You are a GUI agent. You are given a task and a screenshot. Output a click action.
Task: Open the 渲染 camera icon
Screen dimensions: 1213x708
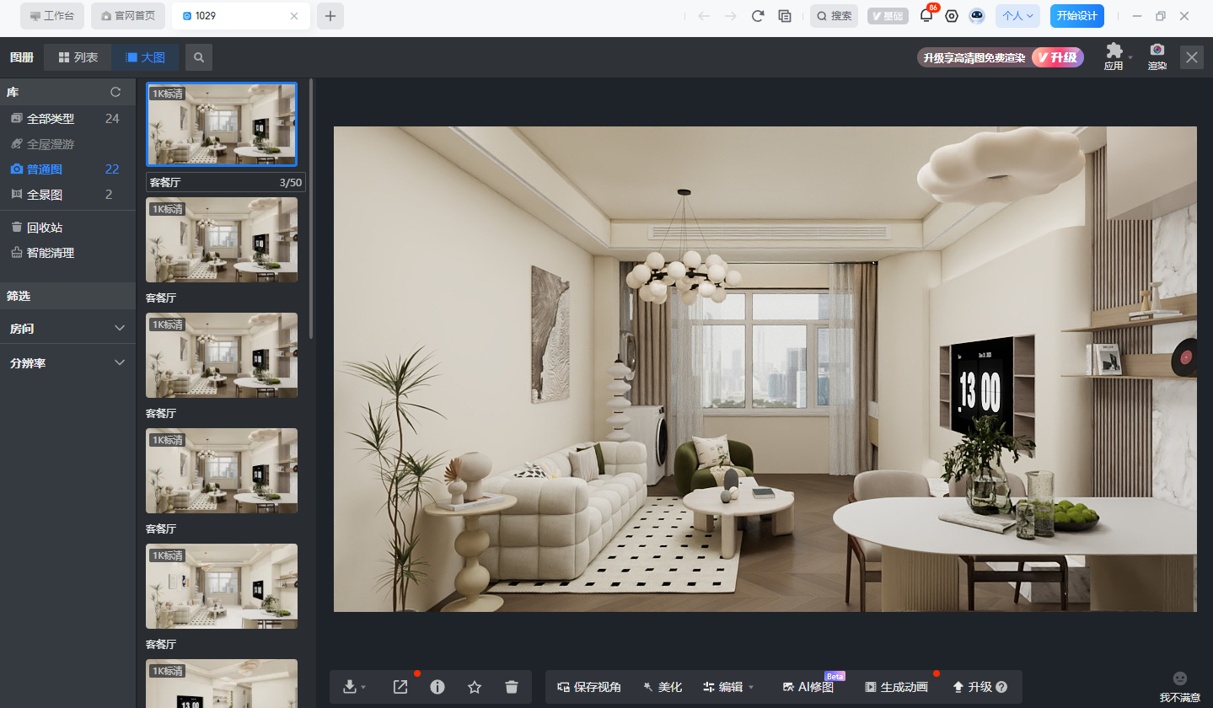tap(1157, 56)
